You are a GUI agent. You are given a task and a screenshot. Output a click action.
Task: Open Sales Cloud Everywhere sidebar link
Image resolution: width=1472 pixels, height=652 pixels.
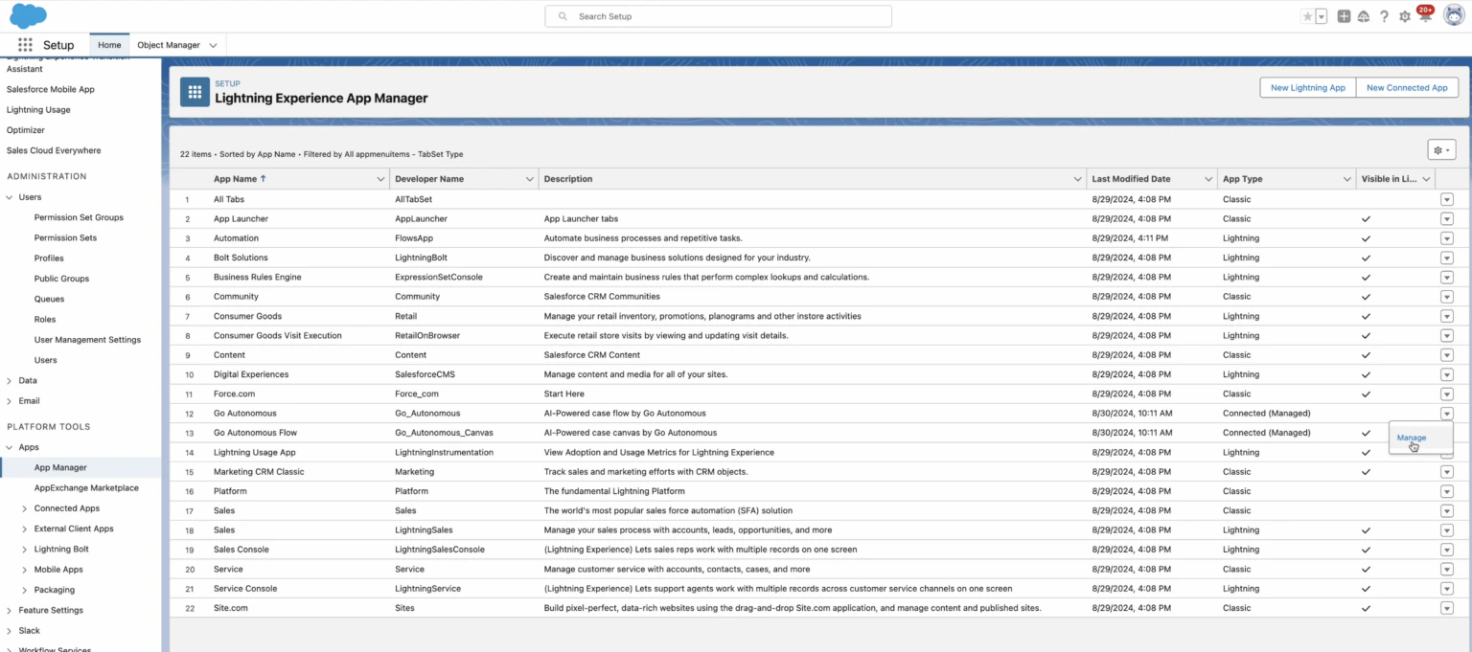(x=54, y=150)
